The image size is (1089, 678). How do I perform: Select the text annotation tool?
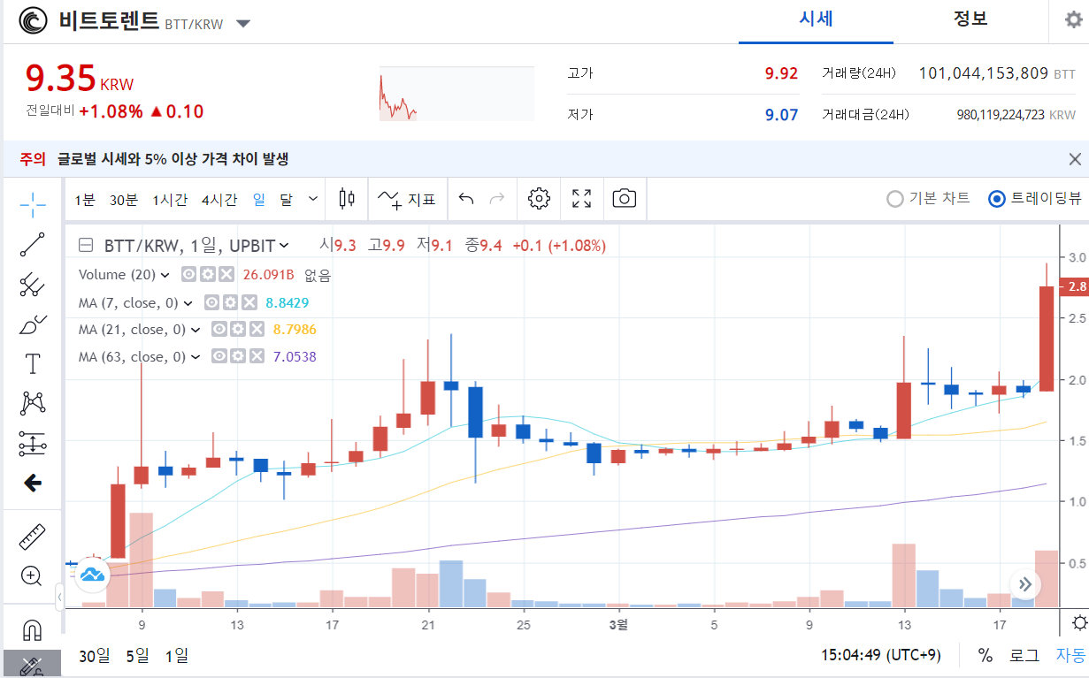(x=33, y=363)
